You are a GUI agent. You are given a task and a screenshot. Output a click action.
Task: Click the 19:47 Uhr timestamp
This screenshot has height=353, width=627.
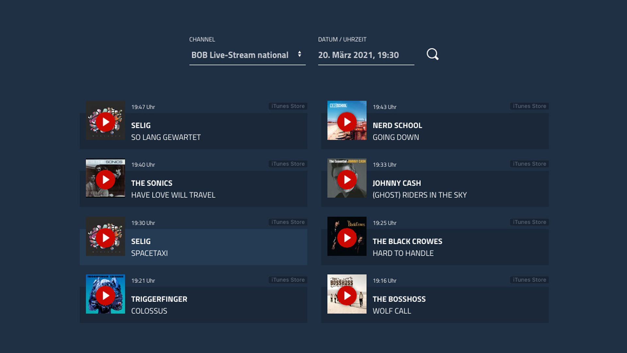143,107
